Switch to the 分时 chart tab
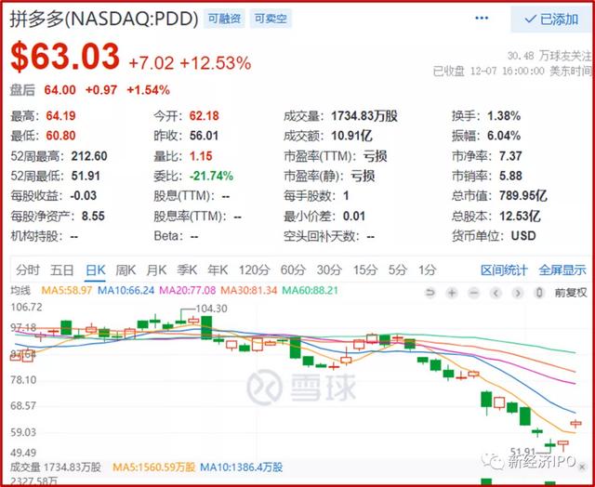 [28, 270]
